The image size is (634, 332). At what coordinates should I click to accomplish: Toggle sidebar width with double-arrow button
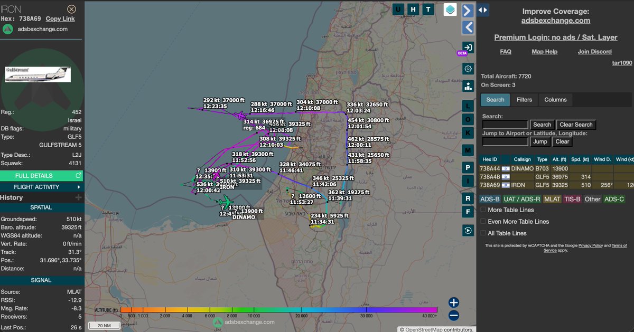(483, 10)
